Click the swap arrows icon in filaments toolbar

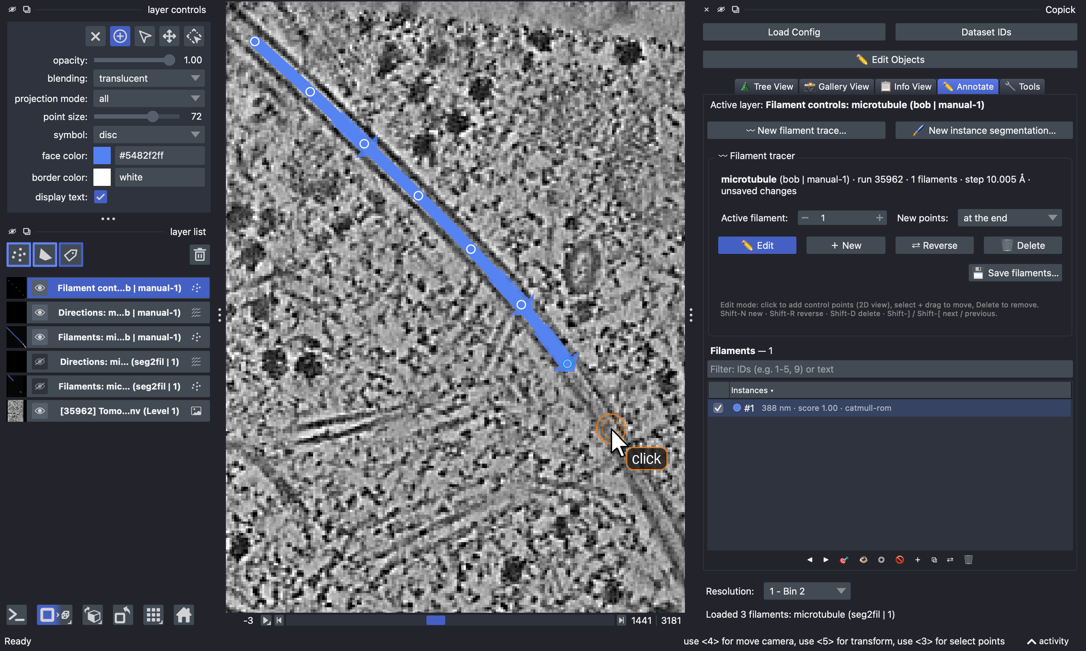(x=950, y=560)
